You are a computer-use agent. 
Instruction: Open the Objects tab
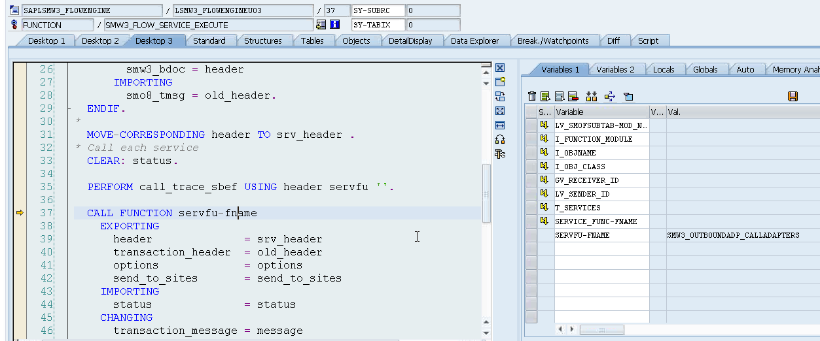tap(356, 41)
